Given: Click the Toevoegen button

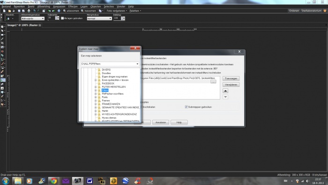Looking at the screenshot, I should click(231, 78).
